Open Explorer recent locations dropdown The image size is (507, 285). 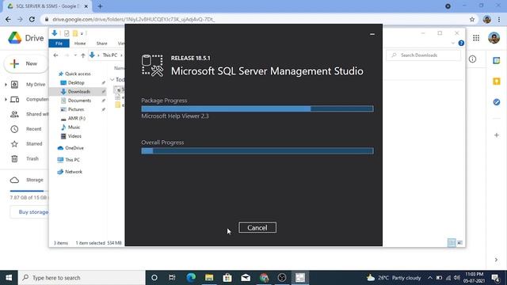point(75,55)
